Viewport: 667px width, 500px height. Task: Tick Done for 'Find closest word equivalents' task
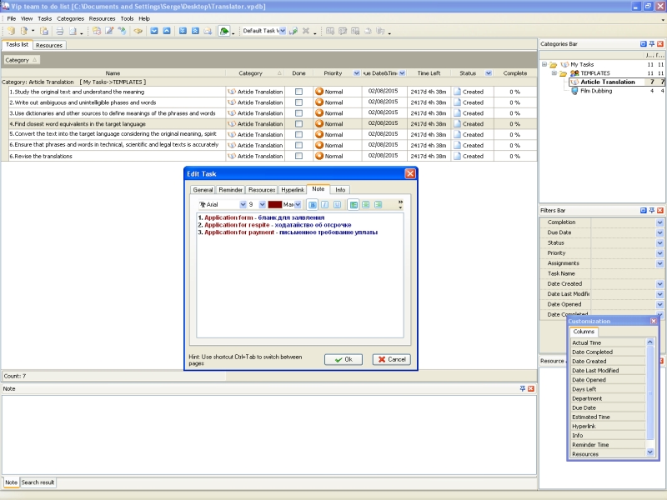tap(298, 124)
